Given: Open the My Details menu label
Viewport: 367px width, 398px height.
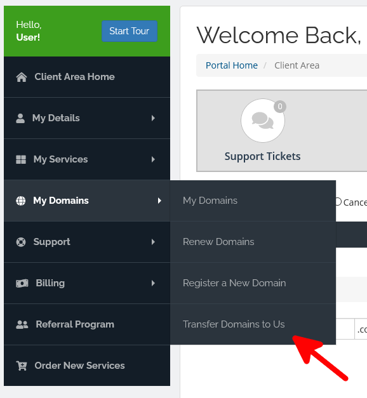Looking at the screenshot, I should pyautogui.click(x=56, y=118).
